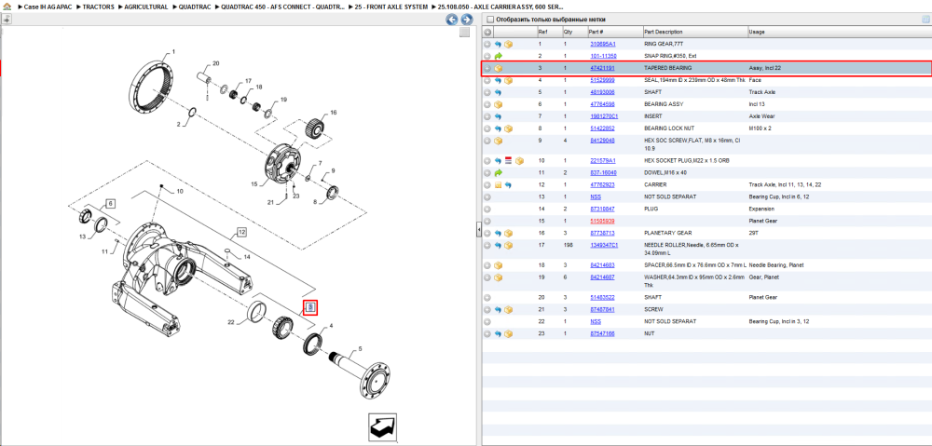Viewport: 932px width, 446px height.
Task: Click box icon on NEEDLE ROLLER row
Action: pyautogui.click(x=509, y=245)
